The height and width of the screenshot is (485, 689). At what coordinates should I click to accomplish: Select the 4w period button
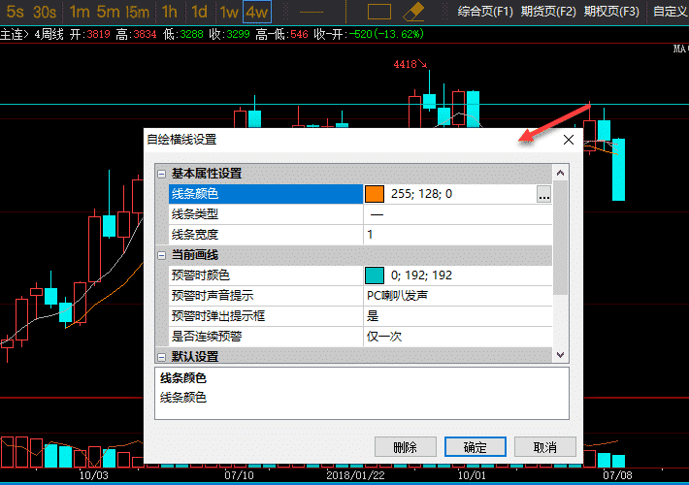(257, 12)
